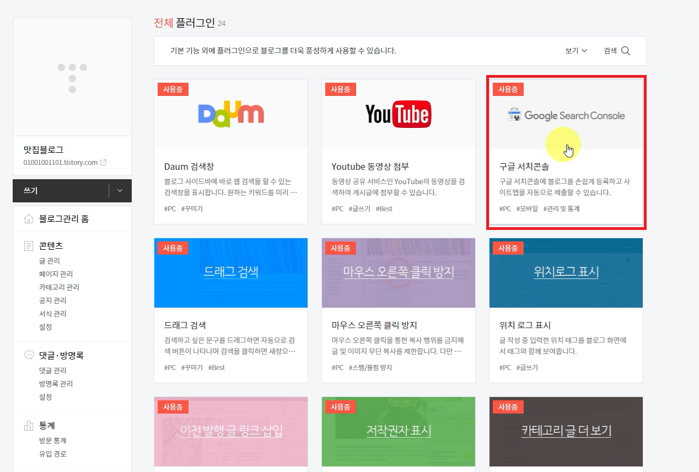Open 글 관리 menu item

[50, 261]
